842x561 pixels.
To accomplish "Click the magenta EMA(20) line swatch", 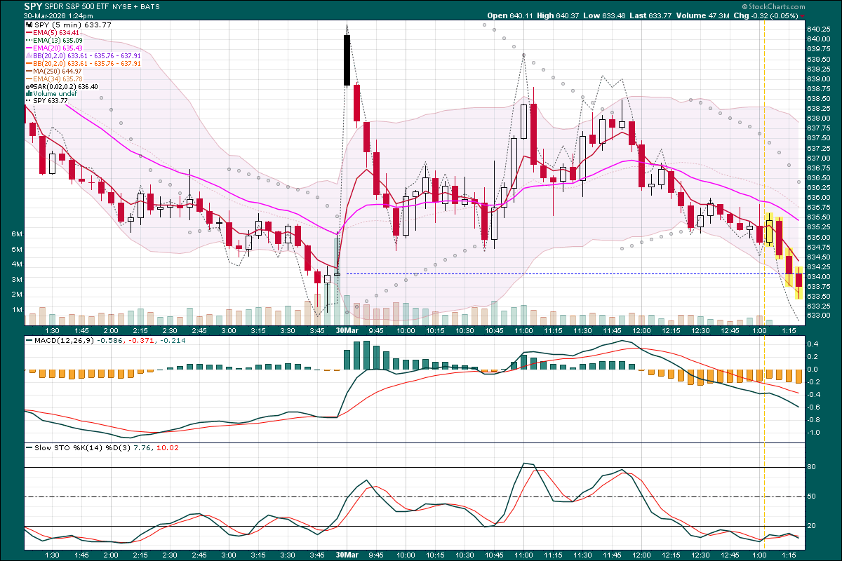I will point(28,48).
